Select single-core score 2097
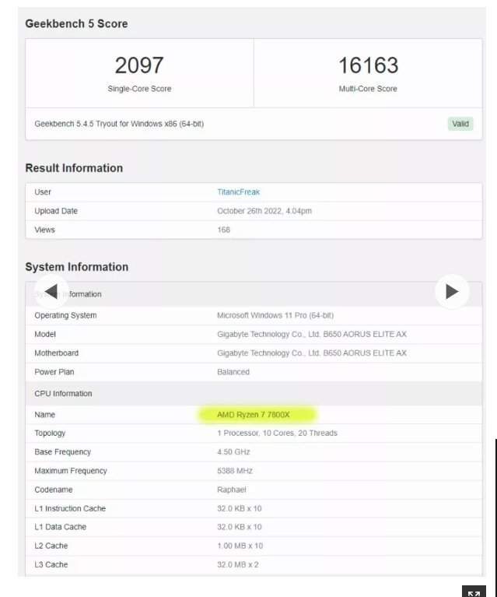Screen dimensions: 497x597 [x=139, y=65]
